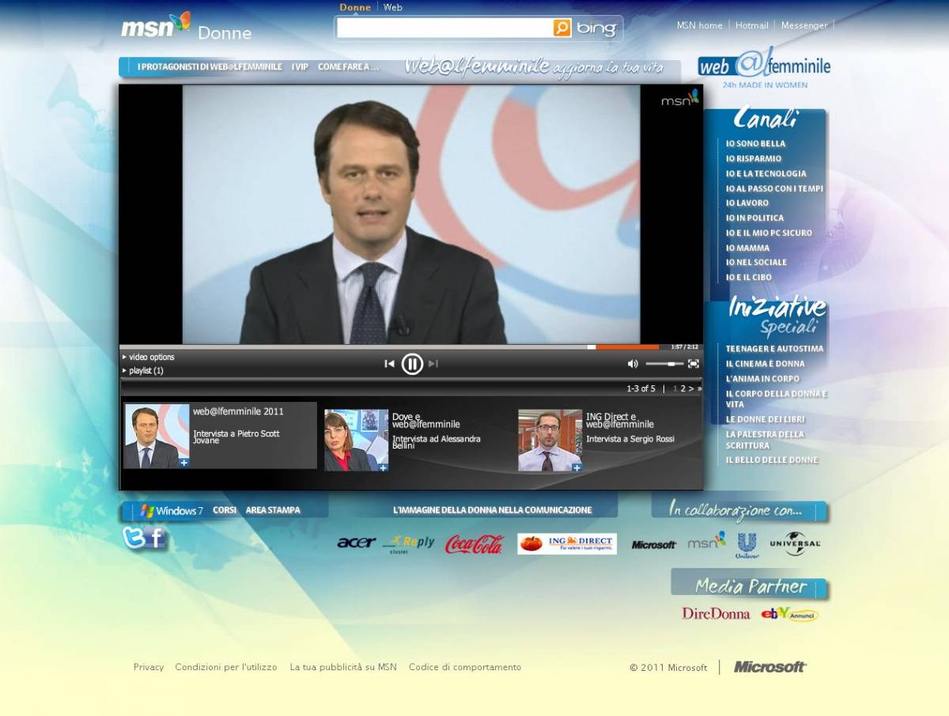Open the Hotmail link

click(752, 25)
